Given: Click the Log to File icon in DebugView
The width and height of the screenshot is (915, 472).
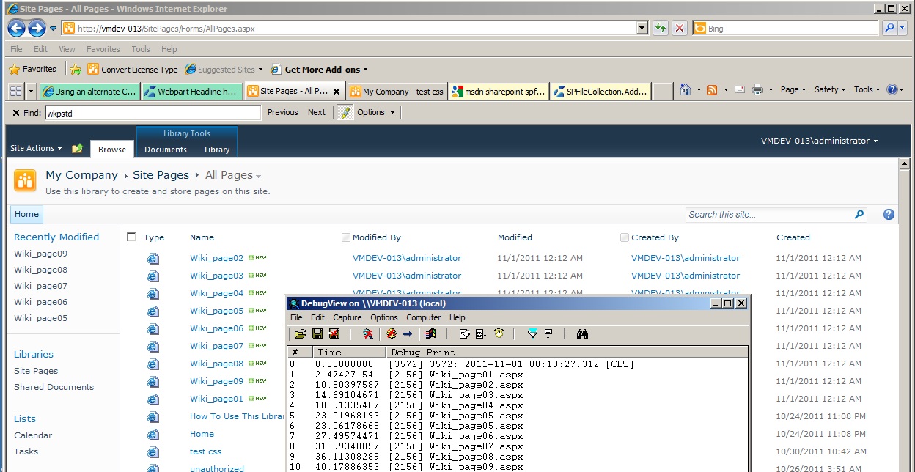Looking at the screenshot, I should point(334,334).
